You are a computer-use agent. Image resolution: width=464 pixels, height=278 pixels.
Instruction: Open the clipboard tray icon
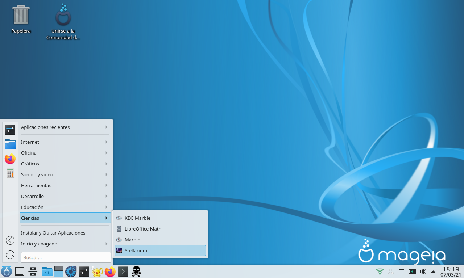(402, 271)
